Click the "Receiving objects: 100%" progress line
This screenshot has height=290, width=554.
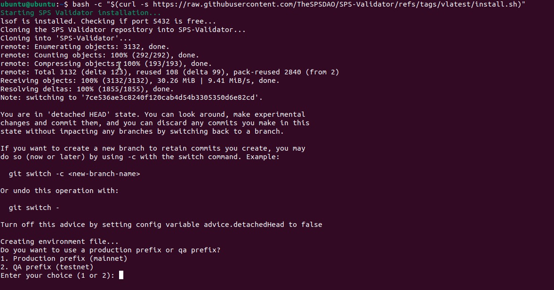(140, 81)
